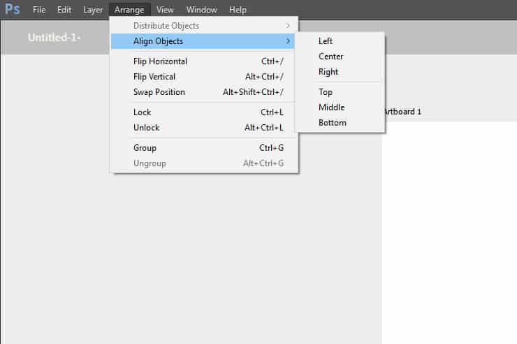Select the Align Objects menu entry

click(203, 41)
